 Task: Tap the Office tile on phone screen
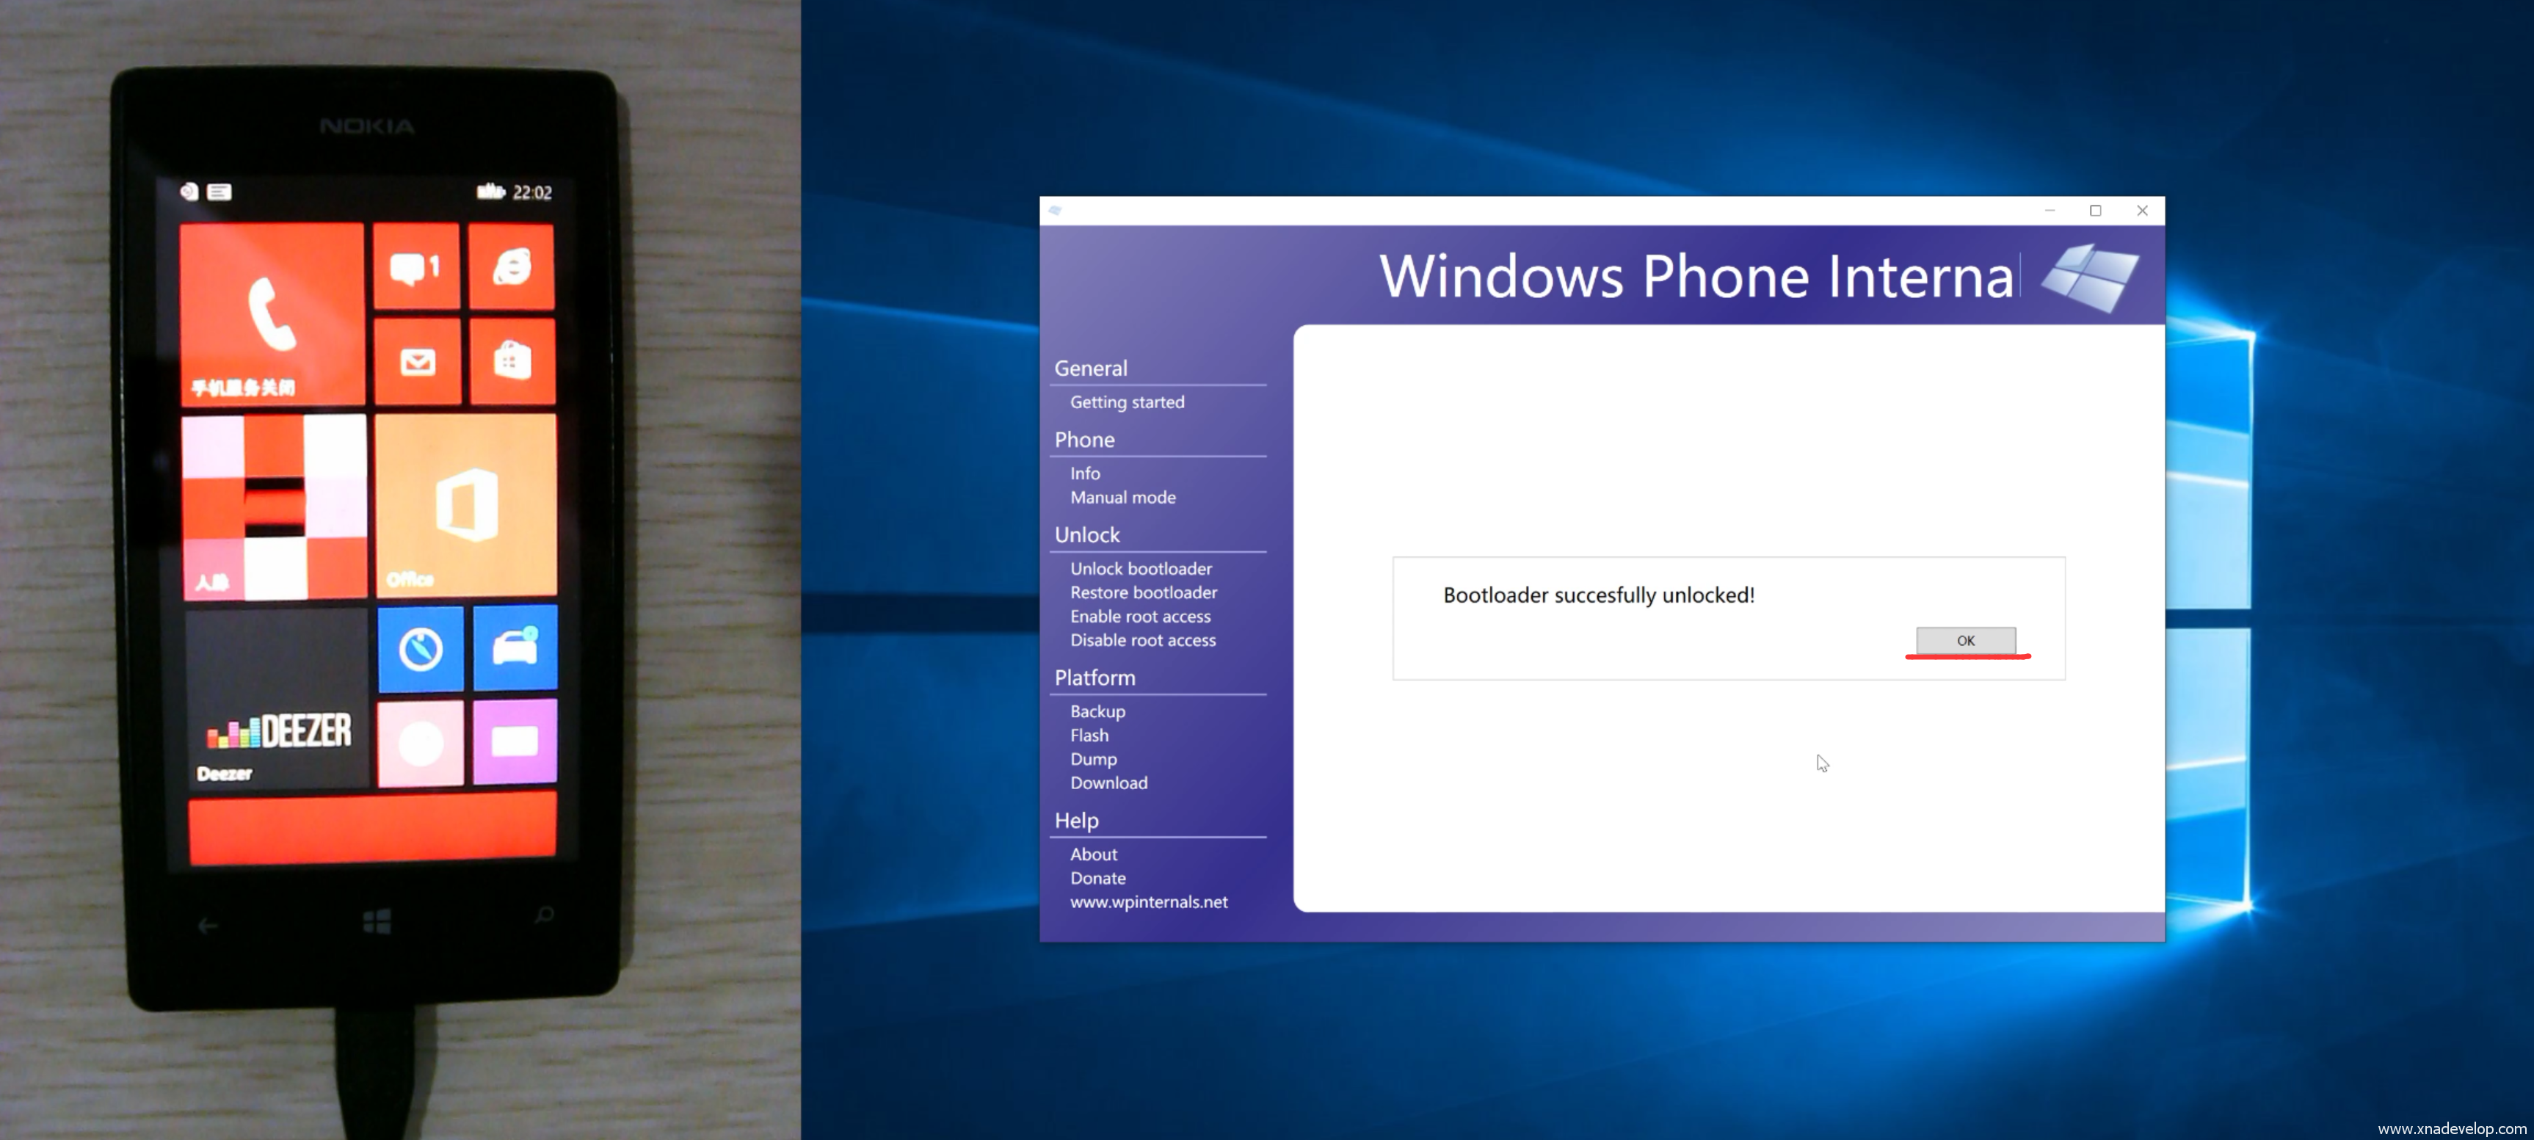pos(466,504)
